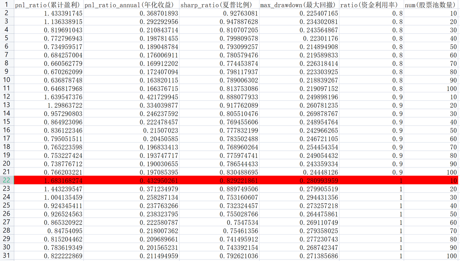Click the ratio(资金利用率) header cell
460x261 pixels.
tap(372, 5)
